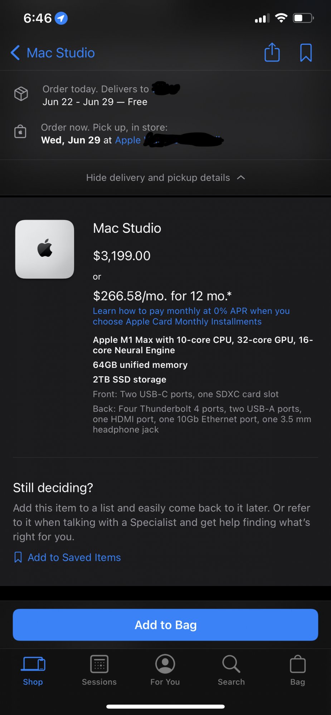This screenshot has width=331, height=715.
Task: Open the Bag tab
Action: point(297,670)
